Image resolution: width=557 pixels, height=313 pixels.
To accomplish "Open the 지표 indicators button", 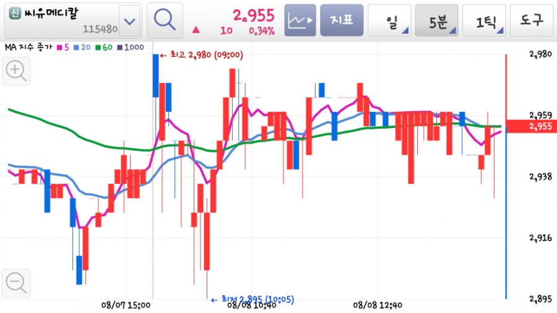I will point(342,20).
